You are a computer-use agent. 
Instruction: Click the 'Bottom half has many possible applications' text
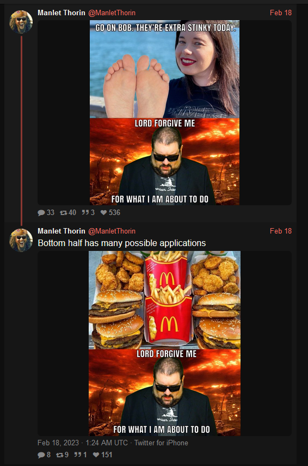pos(122,243)
